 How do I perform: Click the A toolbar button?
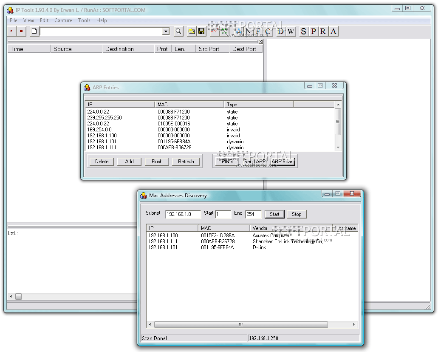(333, 31)
